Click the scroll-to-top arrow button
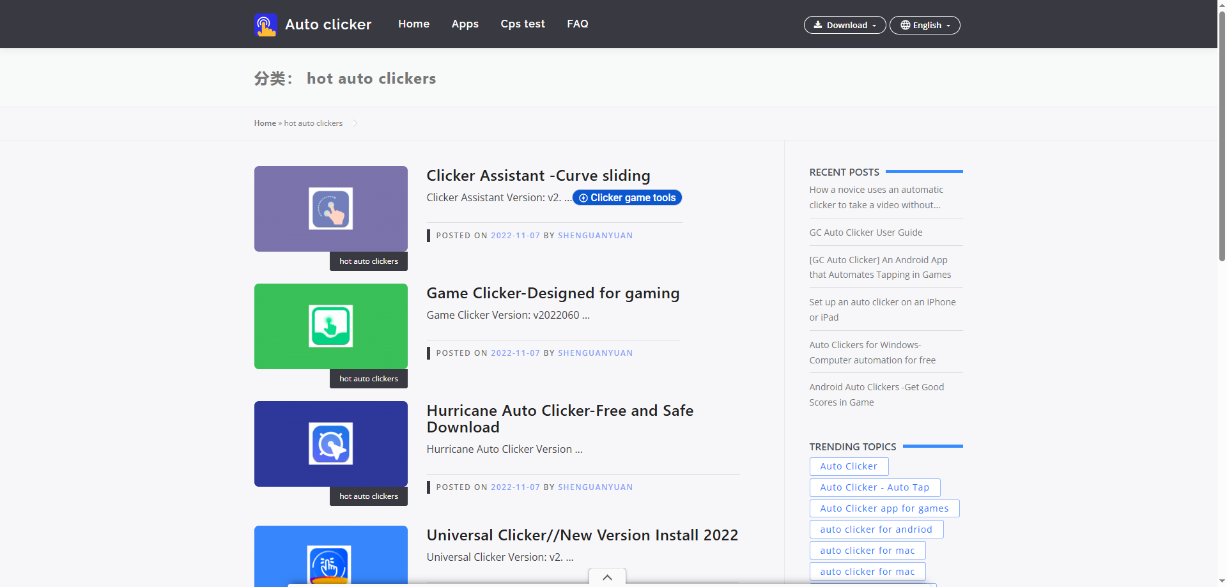 click(606, 577)
